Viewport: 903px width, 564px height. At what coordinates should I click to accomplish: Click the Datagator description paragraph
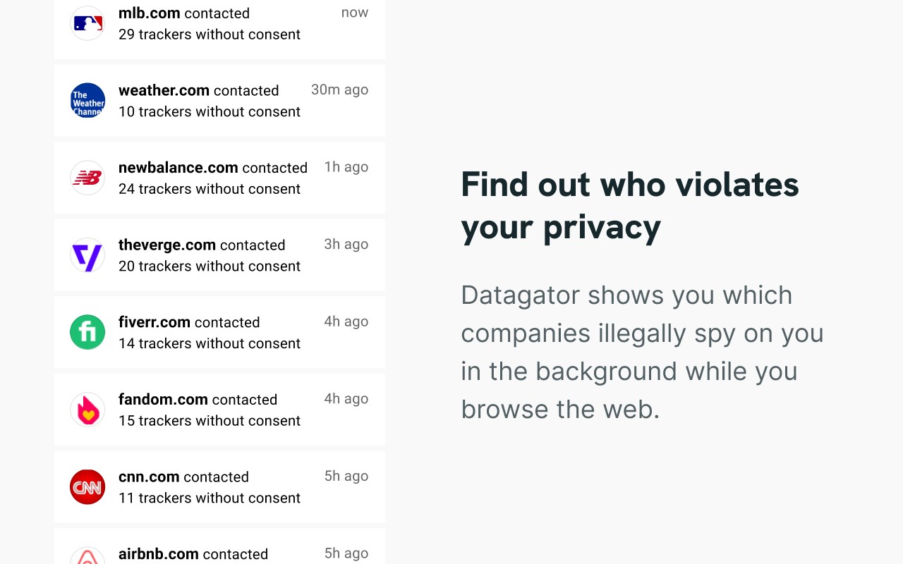[642, 352]
